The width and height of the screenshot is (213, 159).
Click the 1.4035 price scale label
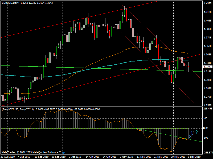click(x=208, y=21)
